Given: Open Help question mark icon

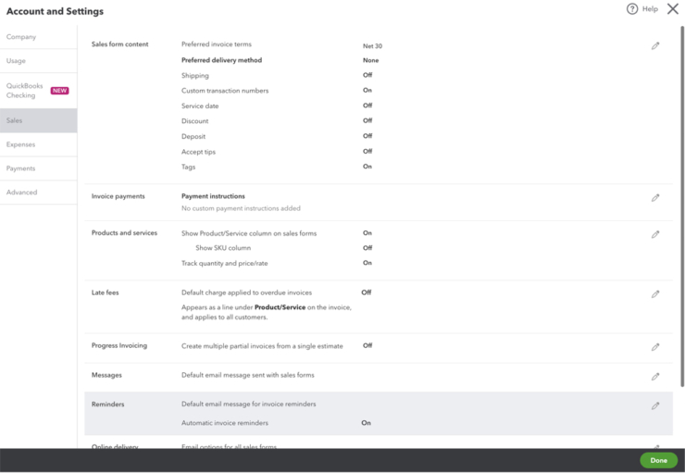Looking at the screenshot, I should point(632,9).
